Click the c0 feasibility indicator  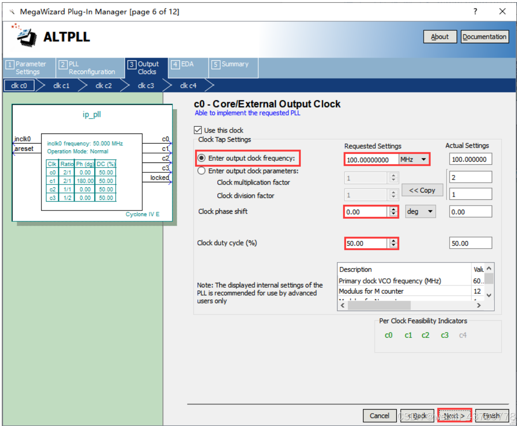point(389,335)
